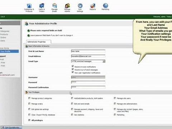172x129 pixels.
Task: Check Manage site administrators privilege
Action: [115, 104]
